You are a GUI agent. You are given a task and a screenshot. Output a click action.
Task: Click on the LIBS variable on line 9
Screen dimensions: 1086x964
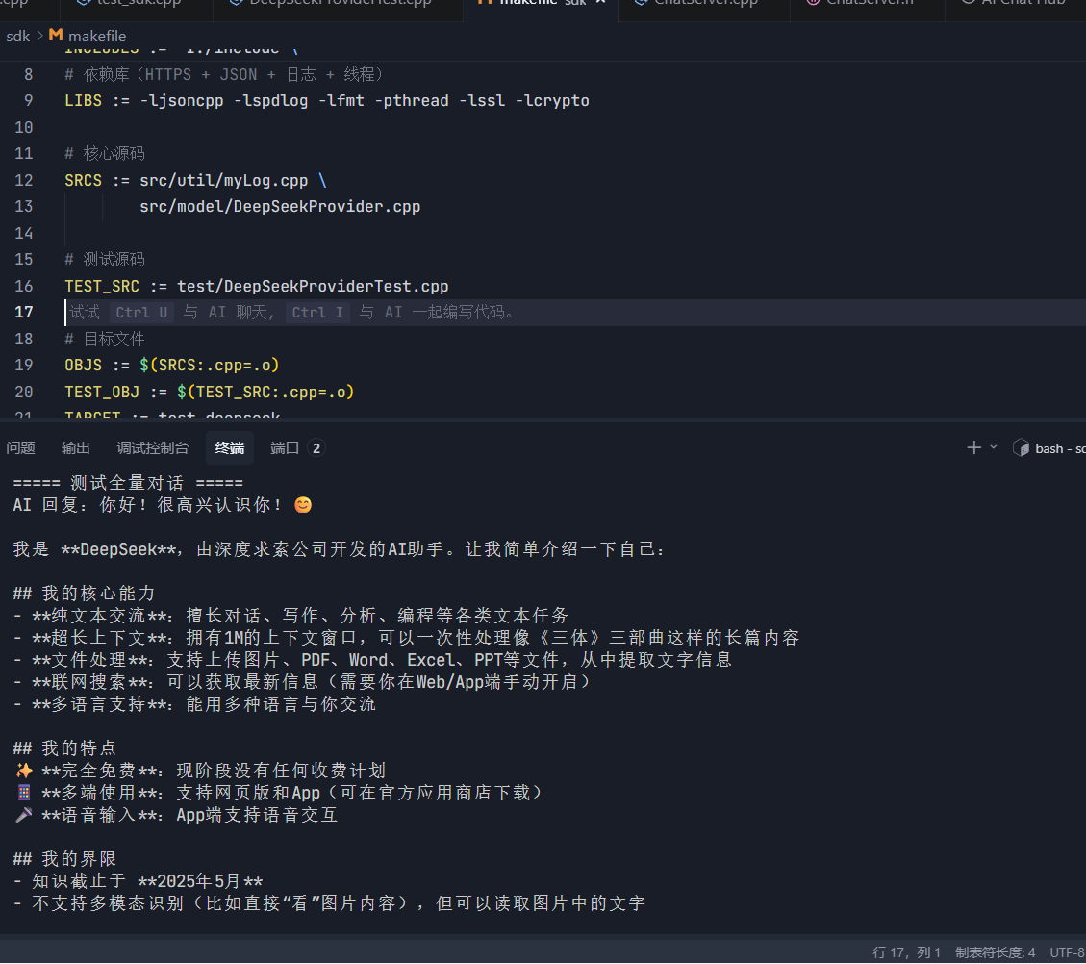coord(83,100)
